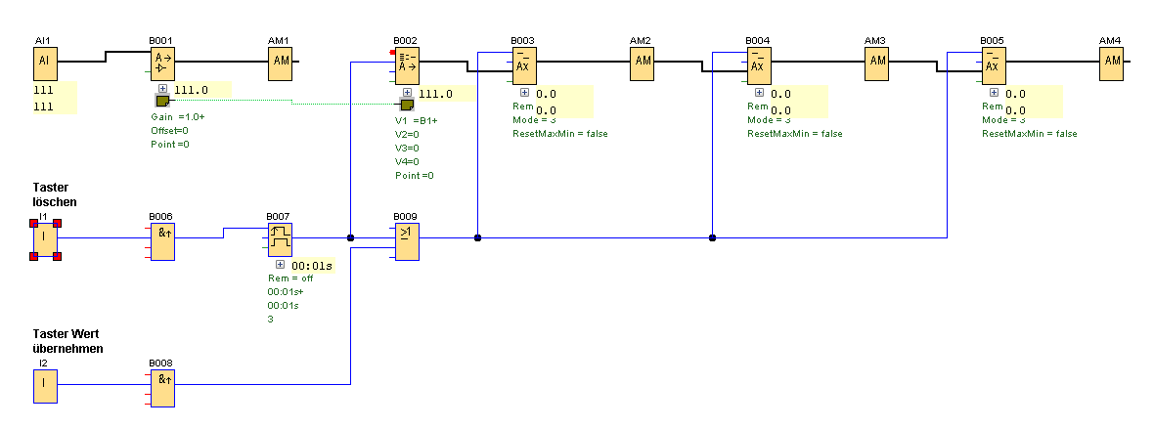Click the AM2 analog flag block

643,64
